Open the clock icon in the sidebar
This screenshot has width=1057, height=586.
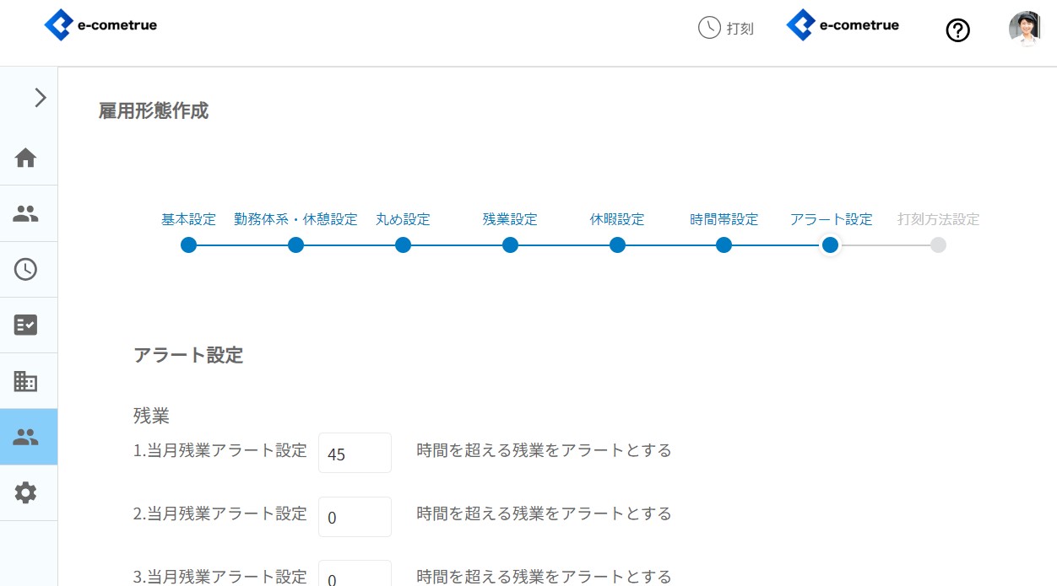click(x=26, y=270)
